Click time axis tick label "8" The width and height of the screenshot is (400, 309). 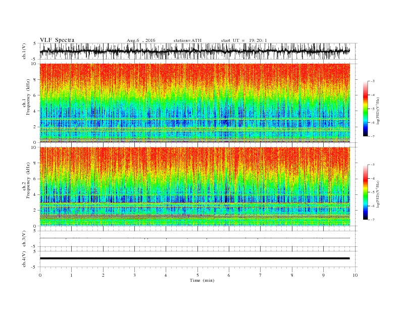292,275
